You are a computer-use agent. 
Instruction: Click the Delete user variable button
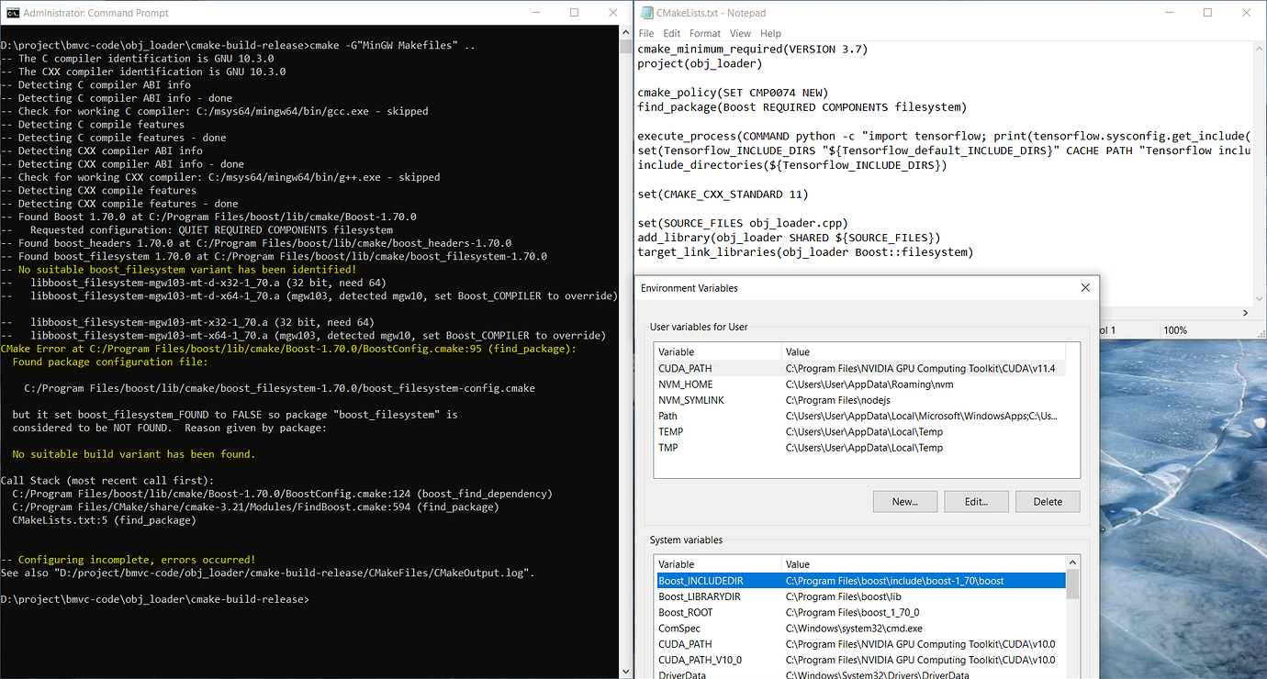point(1048,502)
